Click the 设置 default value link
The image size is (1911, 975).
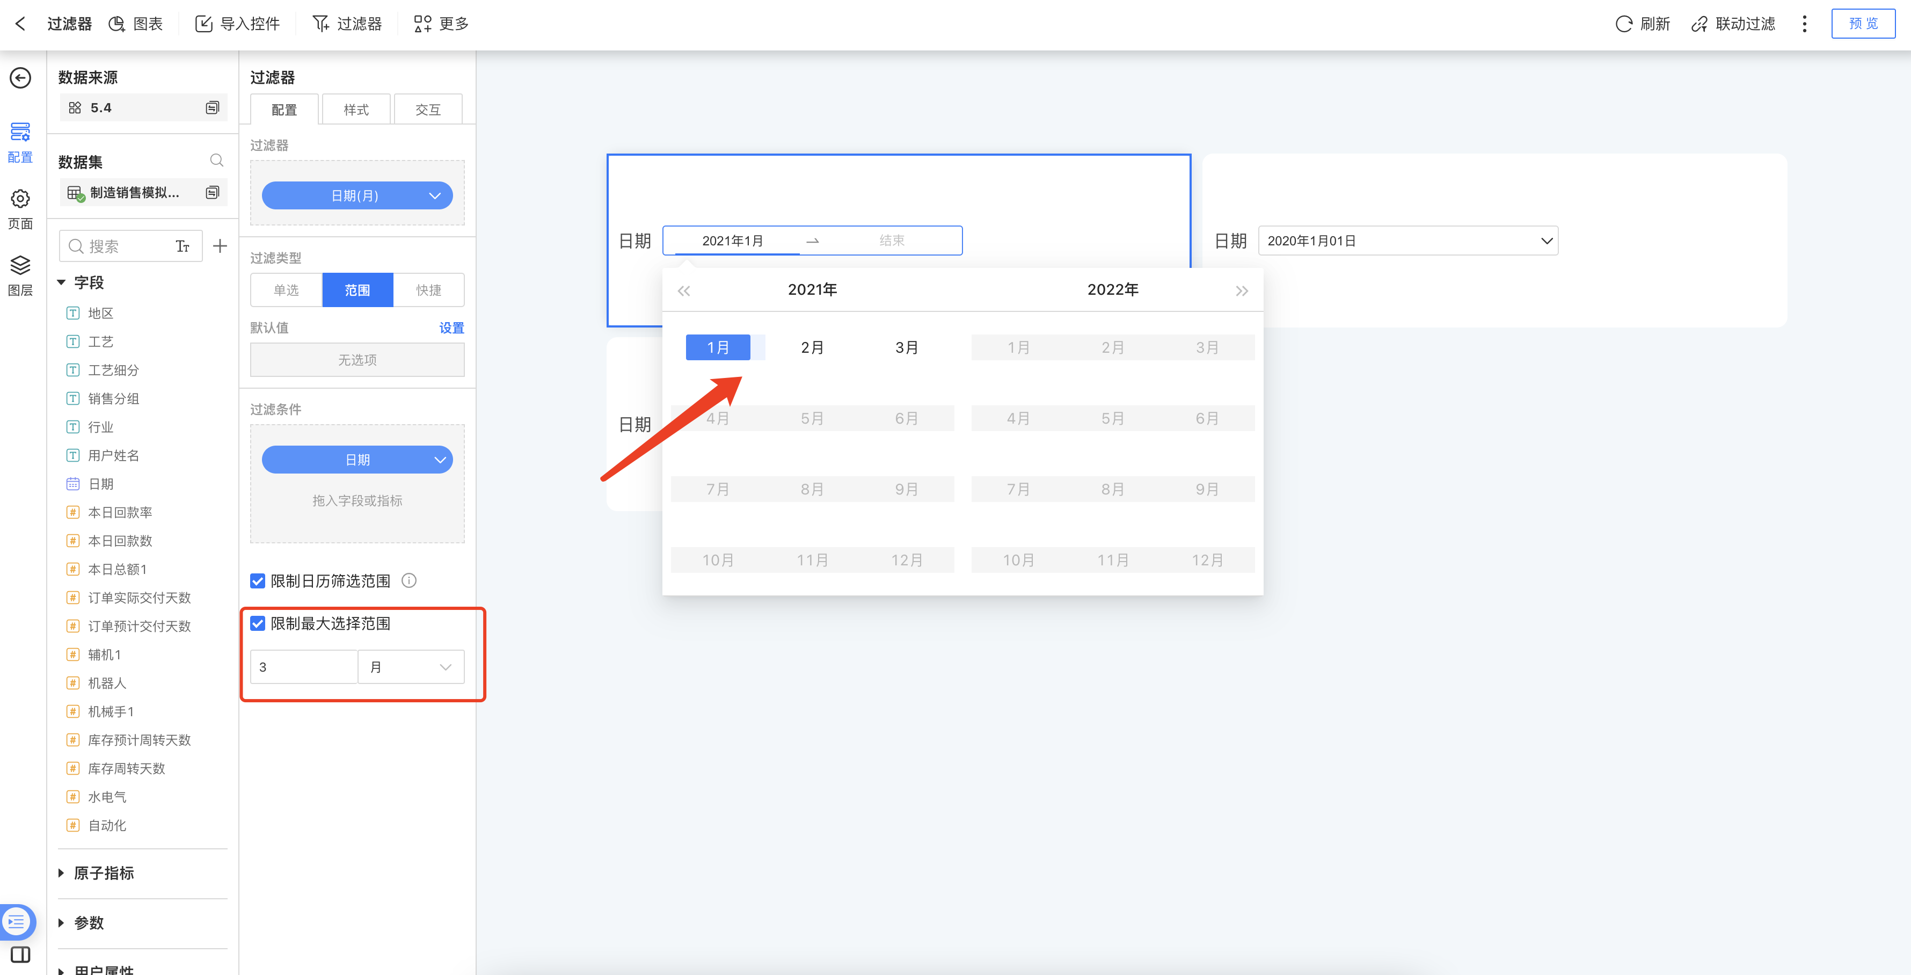[451, 328]
